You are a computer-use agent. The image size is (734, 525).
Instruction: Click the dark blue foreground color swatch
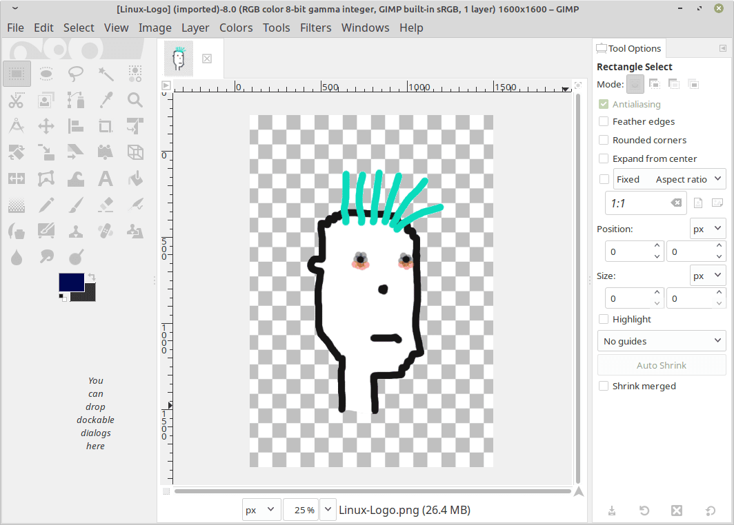[71, 282]
